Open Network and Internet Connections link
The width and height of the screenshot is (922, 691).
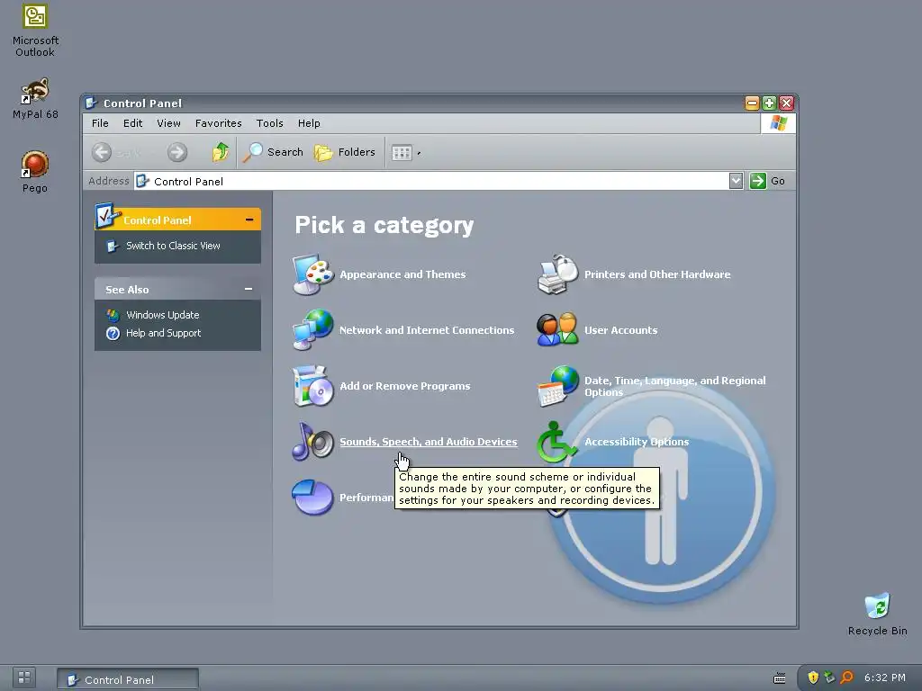pos(427,330)
